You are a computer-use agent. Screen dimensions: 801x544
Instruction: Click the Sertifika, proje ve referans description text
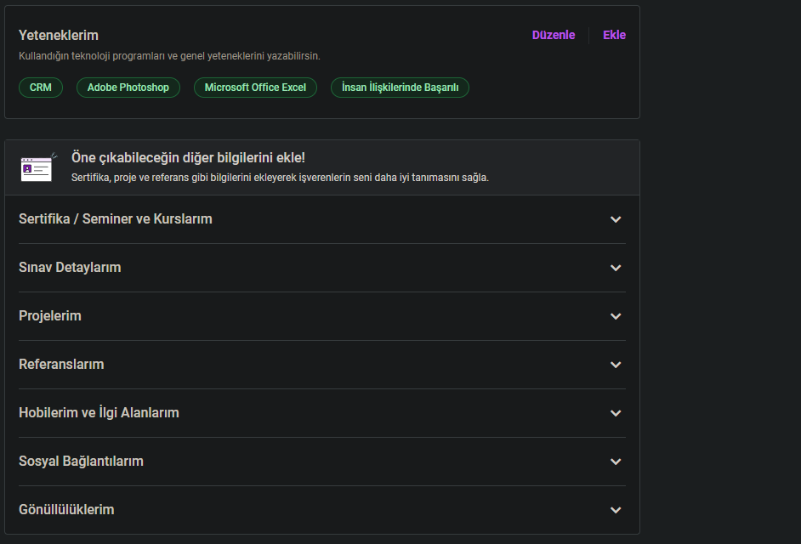(x=280, y=178)
